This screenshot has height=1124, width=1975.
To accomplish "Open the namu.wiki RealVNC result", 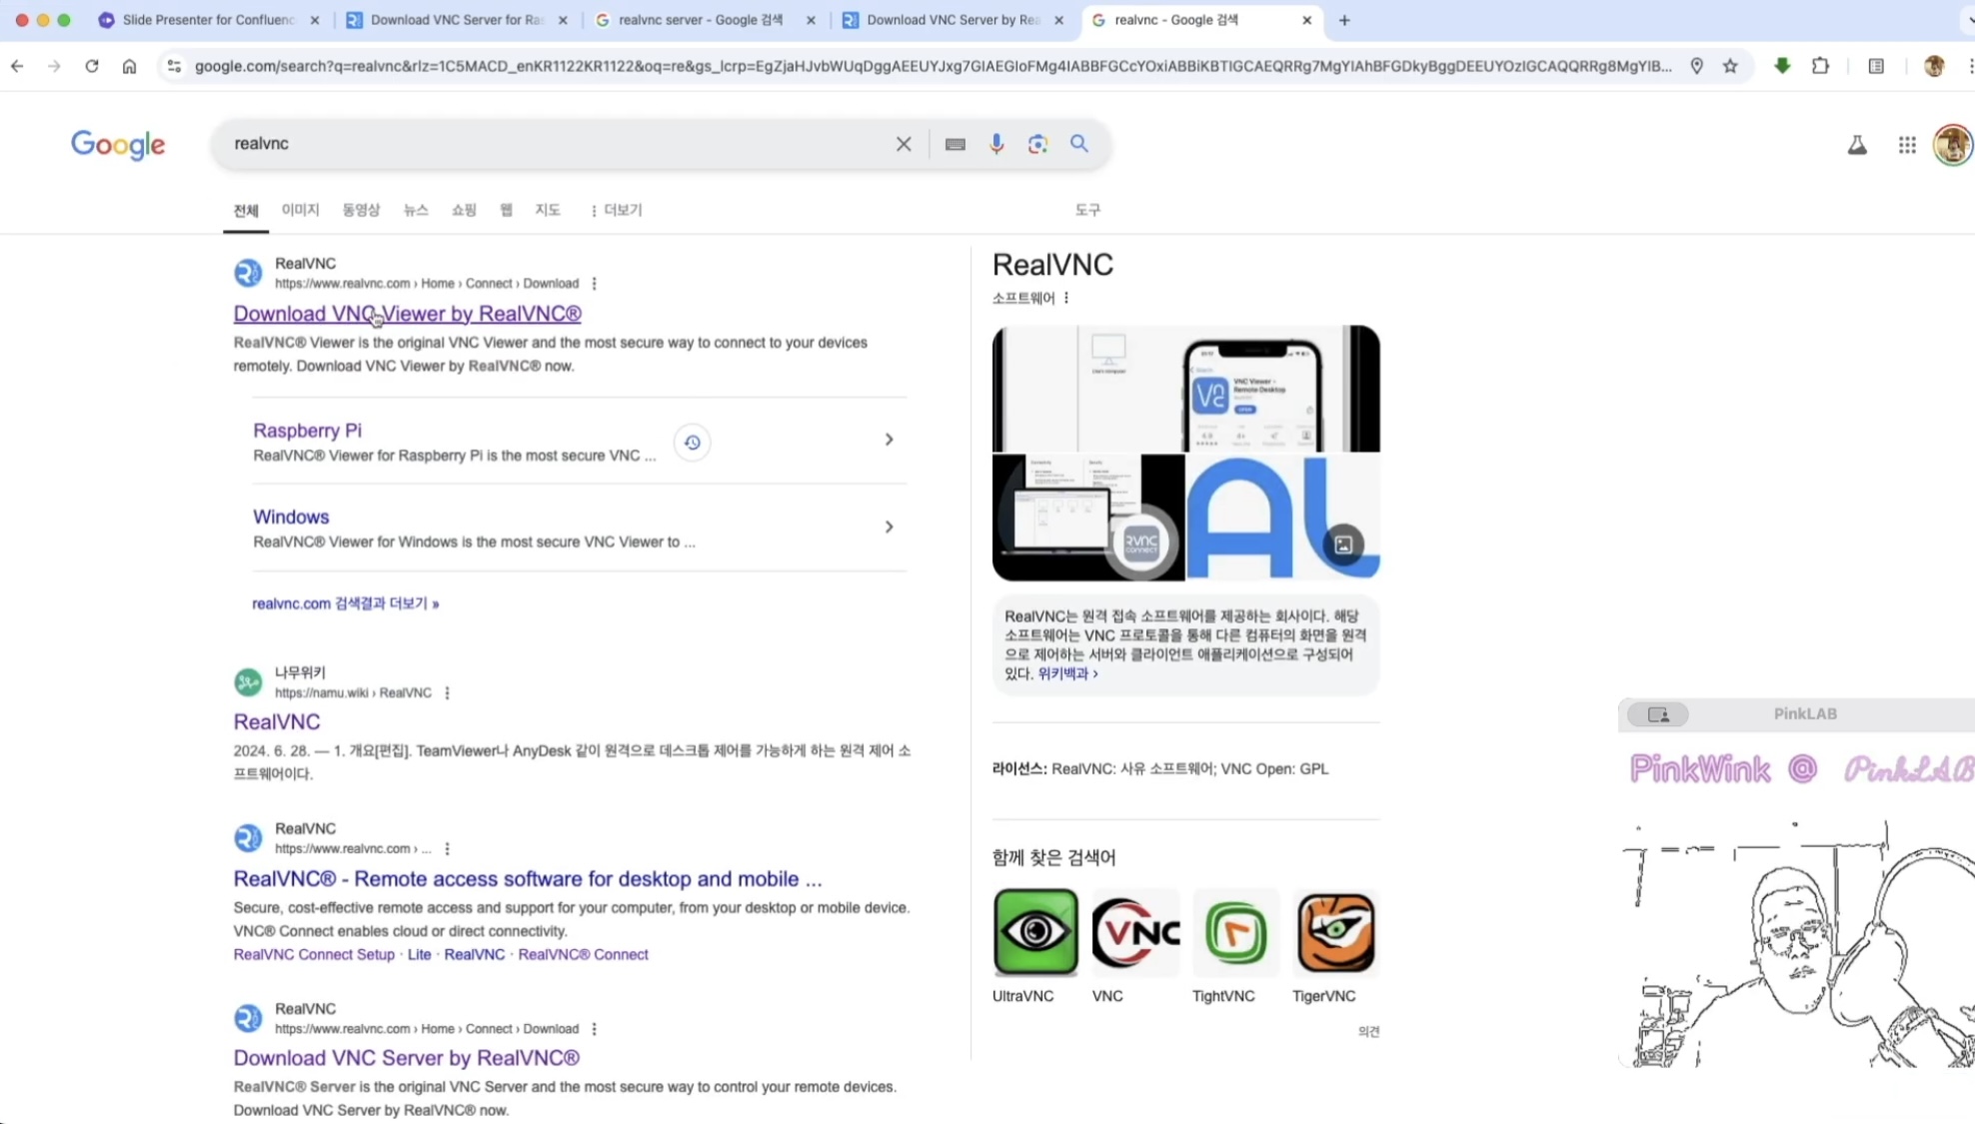I will pos(277,721).
